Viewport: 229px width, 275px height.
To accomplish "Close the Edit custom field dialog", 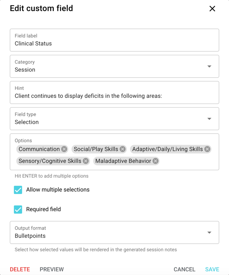I will point(212,9).
